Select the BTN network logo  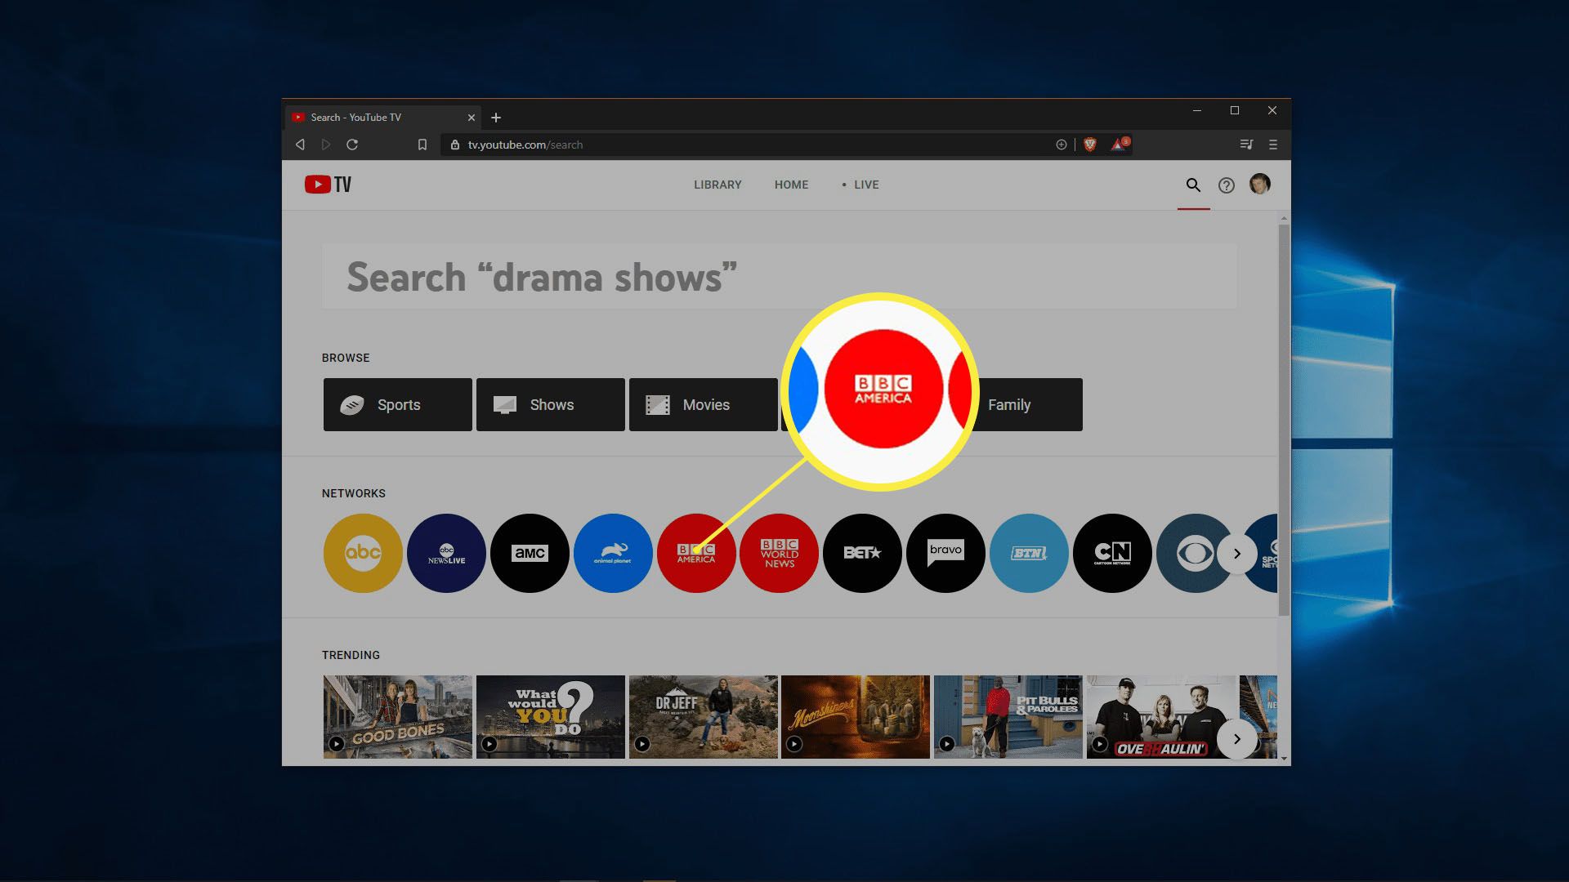click(x=1029, y=553)
